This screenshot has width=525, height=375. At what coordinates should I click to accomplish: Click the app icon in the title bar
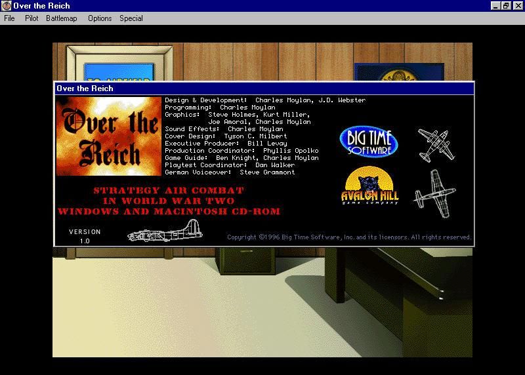[7, 6]
